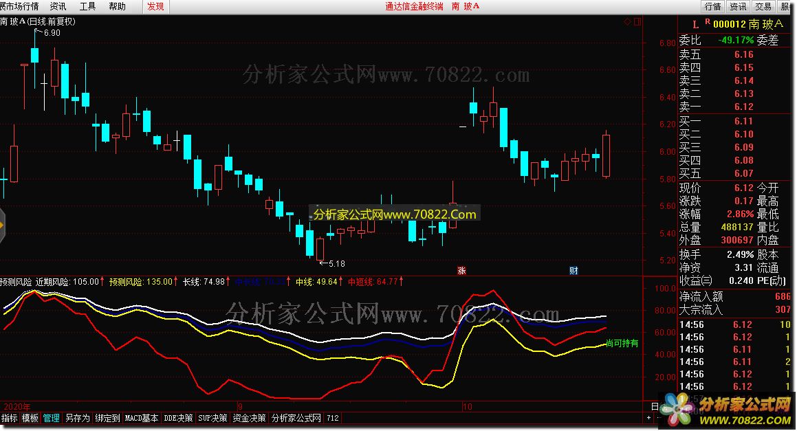797x431 pixels.
Task: Click the stock title 000012 南玻A
Action: 748,24
